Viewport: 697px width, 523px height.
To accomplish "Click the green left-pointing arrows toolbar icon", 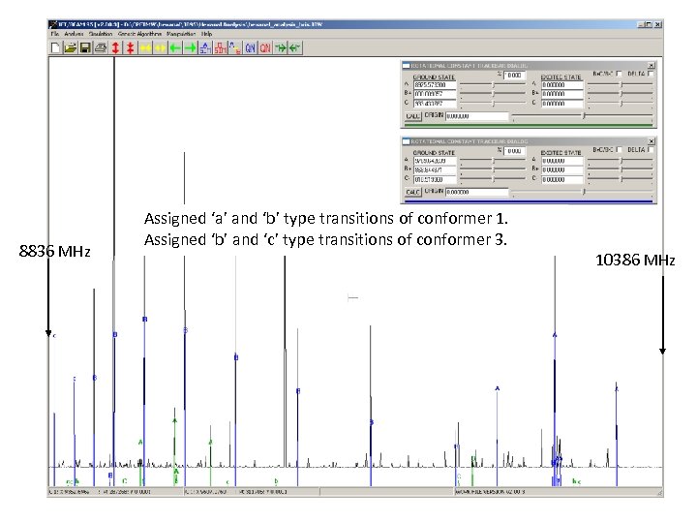I will coord(295,48).
